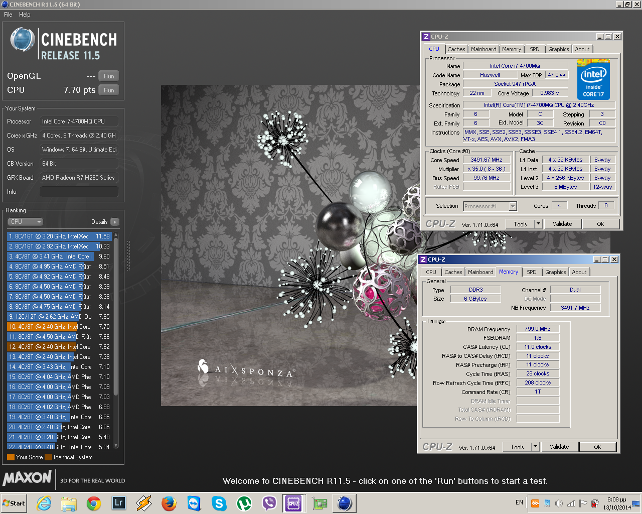The height and width of the screenshot is (514, 642).
Task: Switch to Caches tab in CPU window
Action: (456, 49)
